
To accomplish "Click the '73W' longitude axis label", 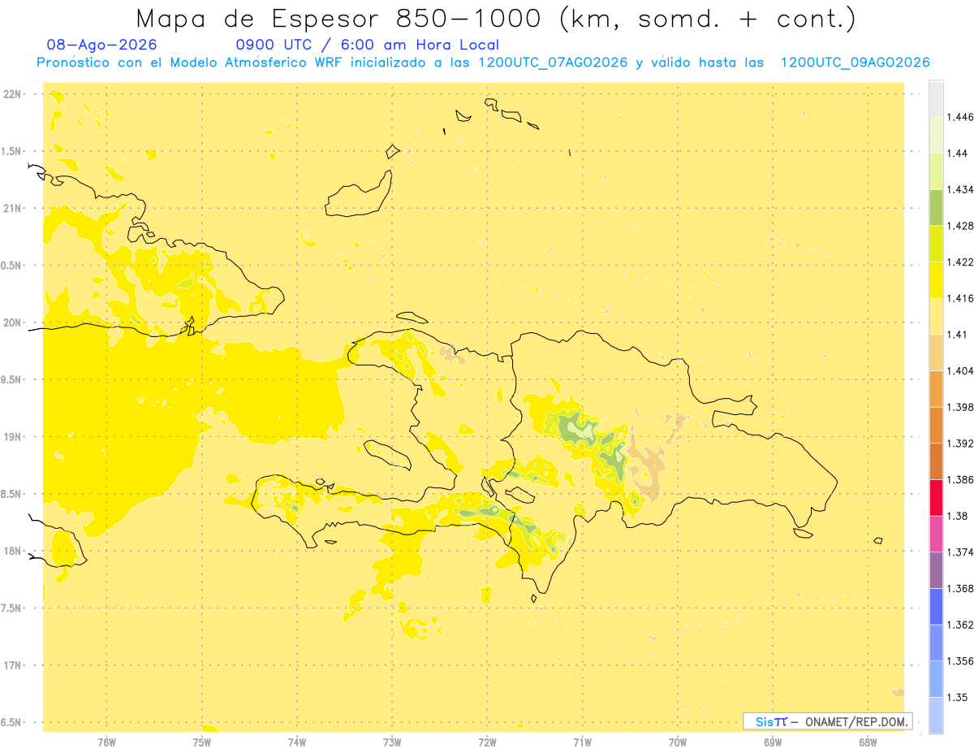I will [x=392, y=742].
